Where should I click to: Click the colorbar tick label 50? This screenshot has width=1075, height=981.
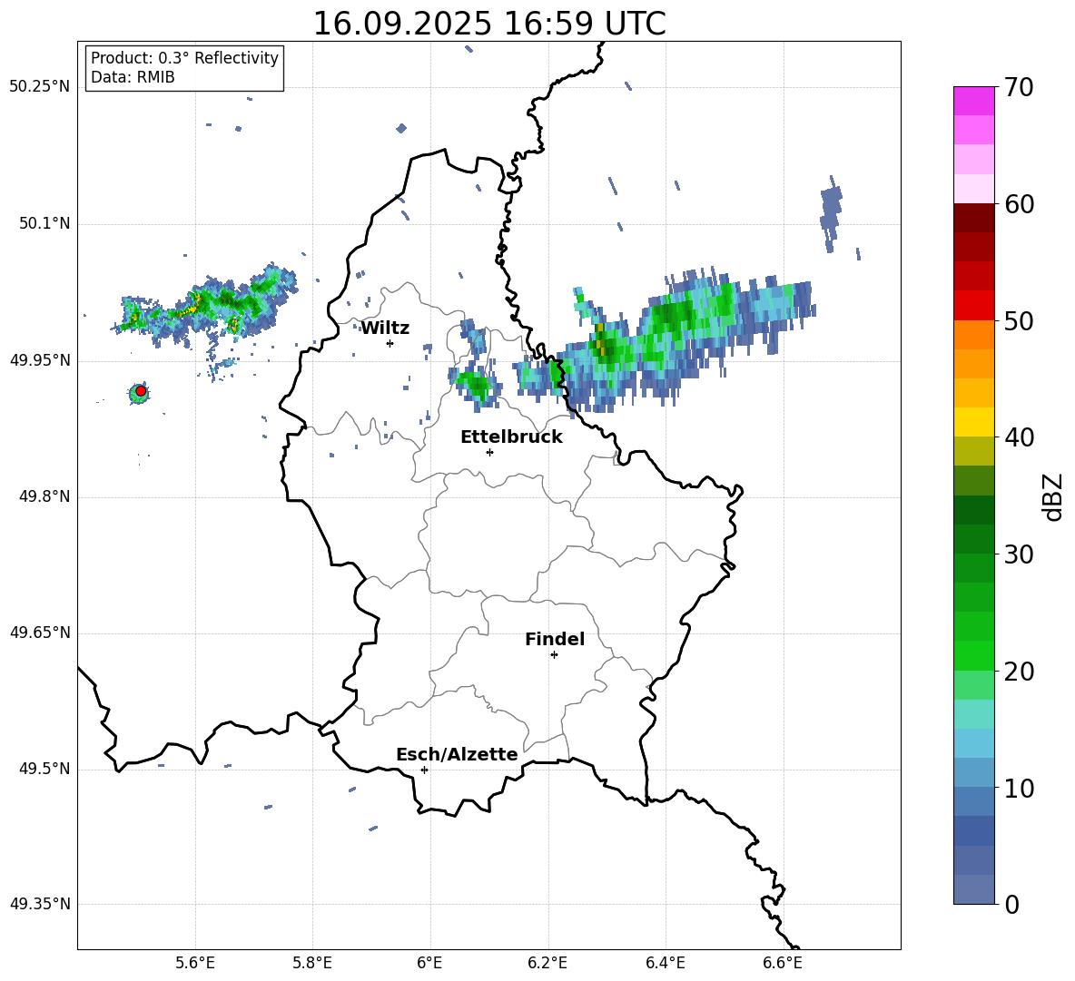[1019, 320]
